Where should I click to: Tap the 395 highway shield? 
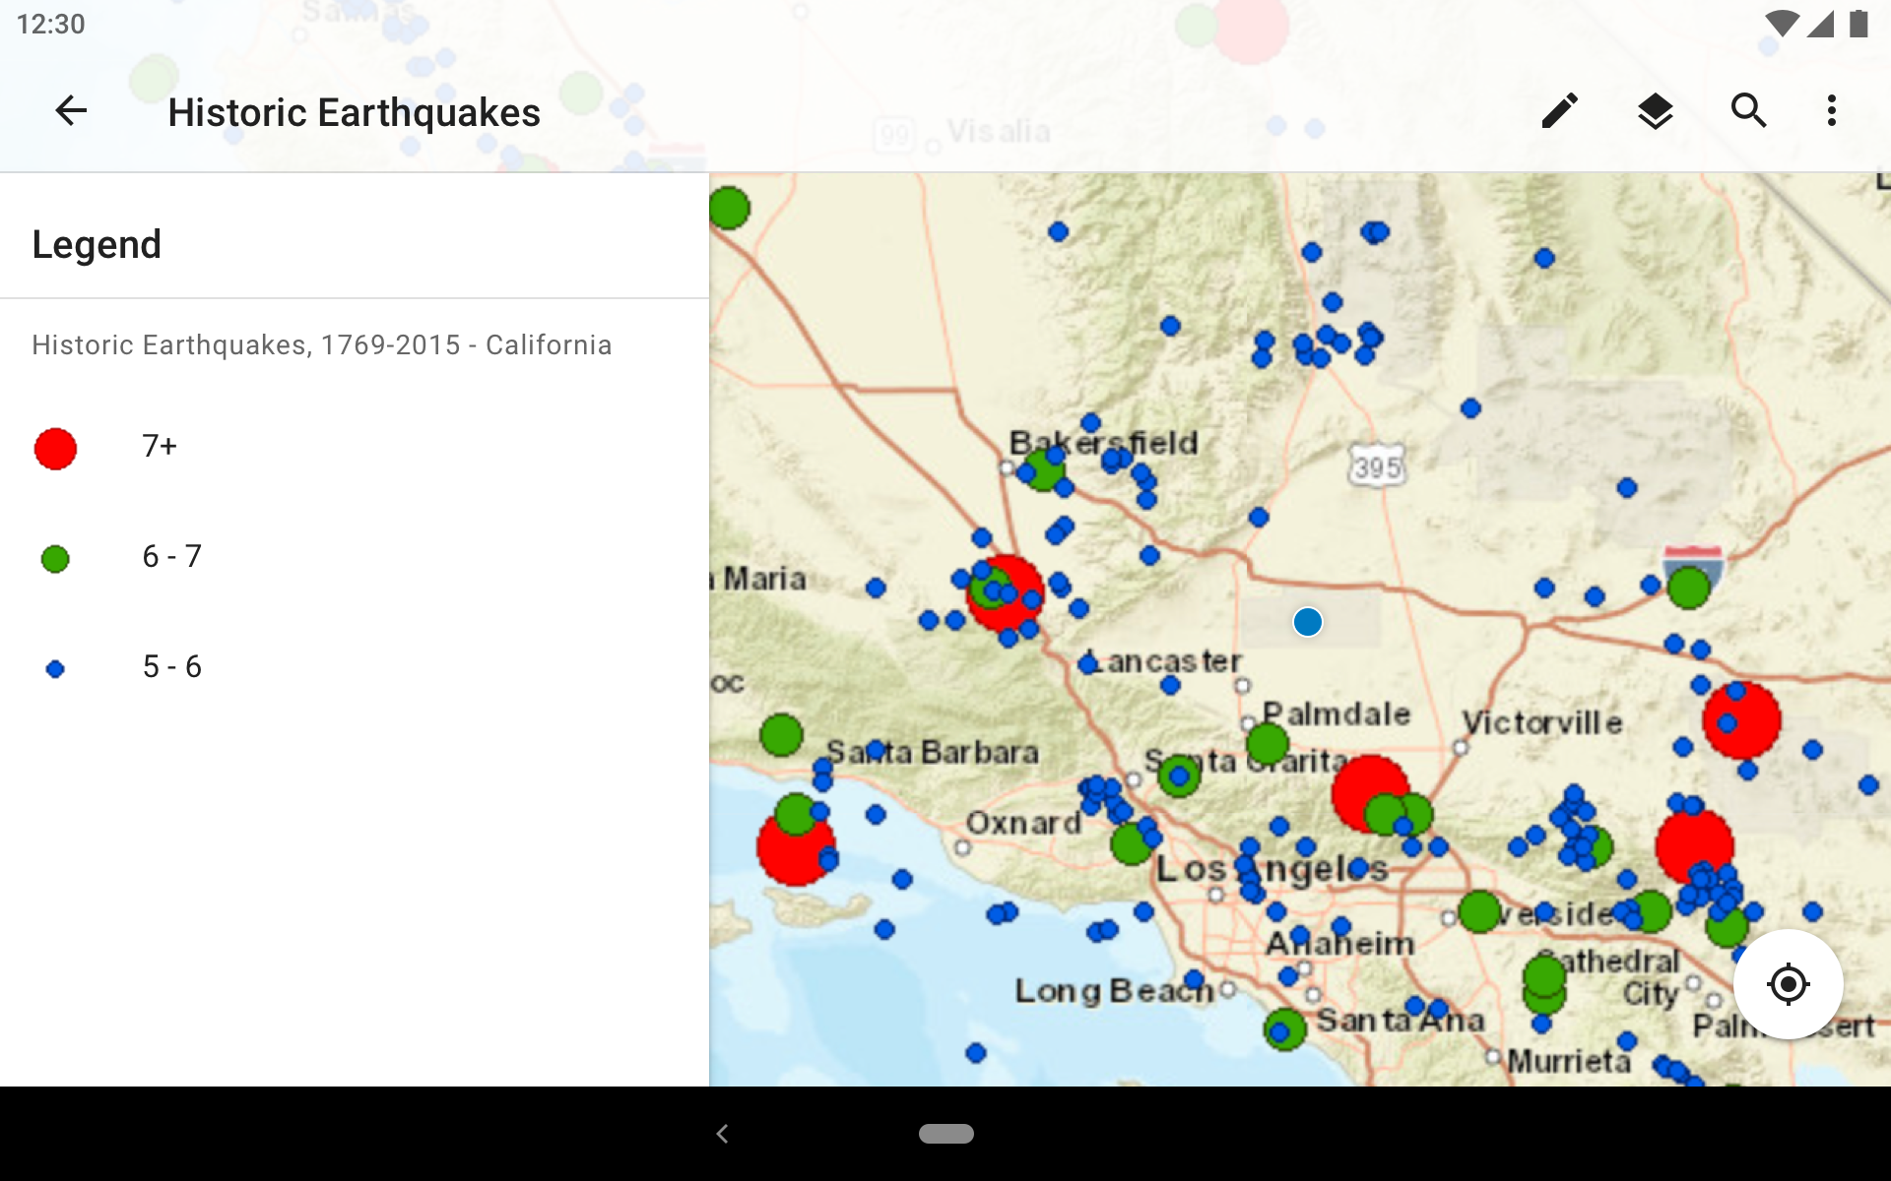pyautogui.click(x=1377, y=466)
